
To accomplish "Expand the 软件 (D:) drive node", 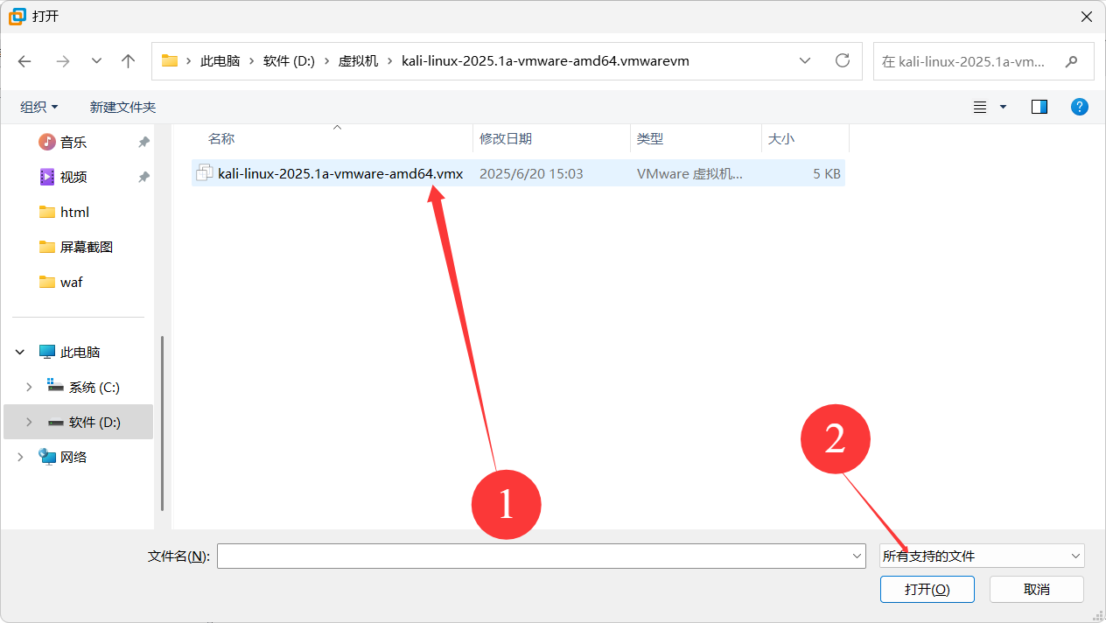I will click(29, 422).
